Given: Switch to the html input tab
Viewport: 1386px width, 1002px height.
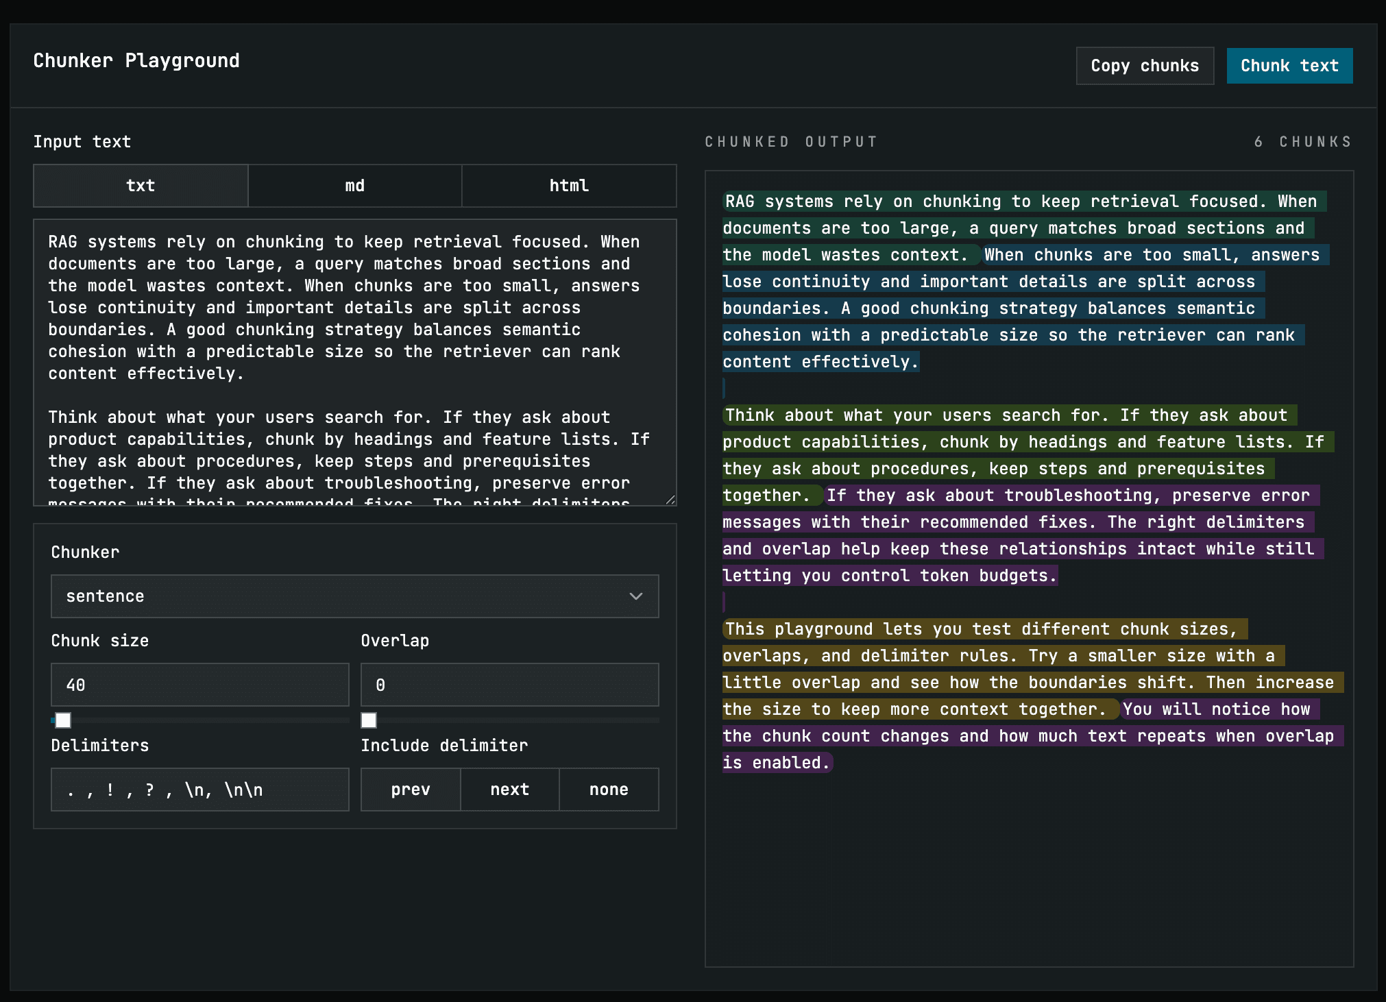Looking at the screenshot, I should (x=568, y=185).
